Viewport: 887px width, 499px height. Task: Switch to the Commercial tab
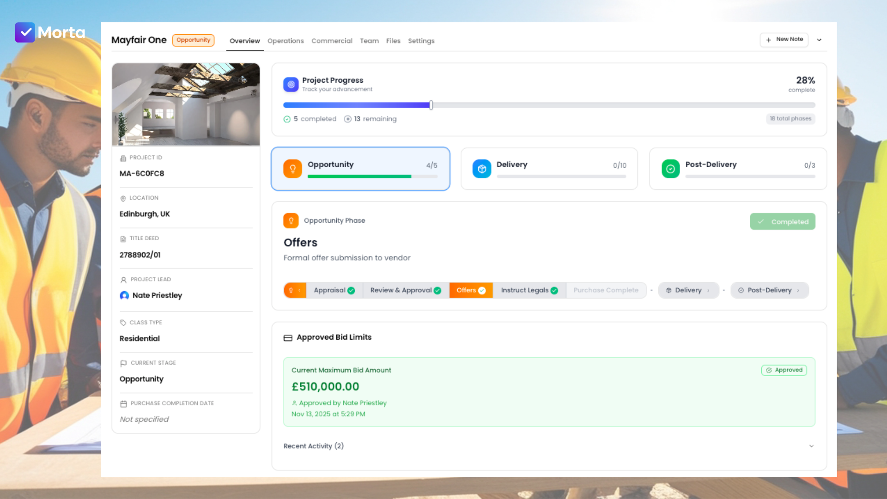pyautogui.click(x=332, y=41)
